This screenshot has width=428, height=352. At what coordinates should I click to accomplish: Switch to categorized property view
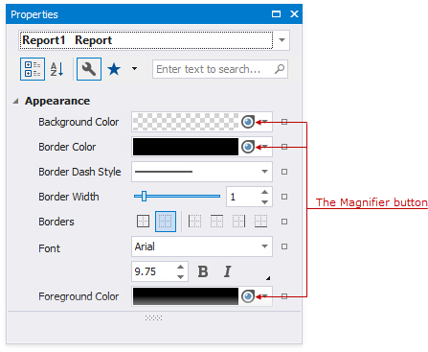(33, 69)
